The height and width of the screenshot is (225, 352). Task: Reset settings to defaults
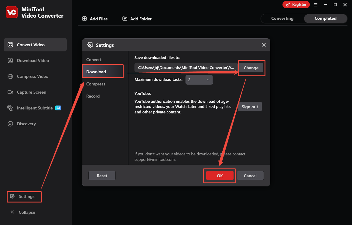102,175
